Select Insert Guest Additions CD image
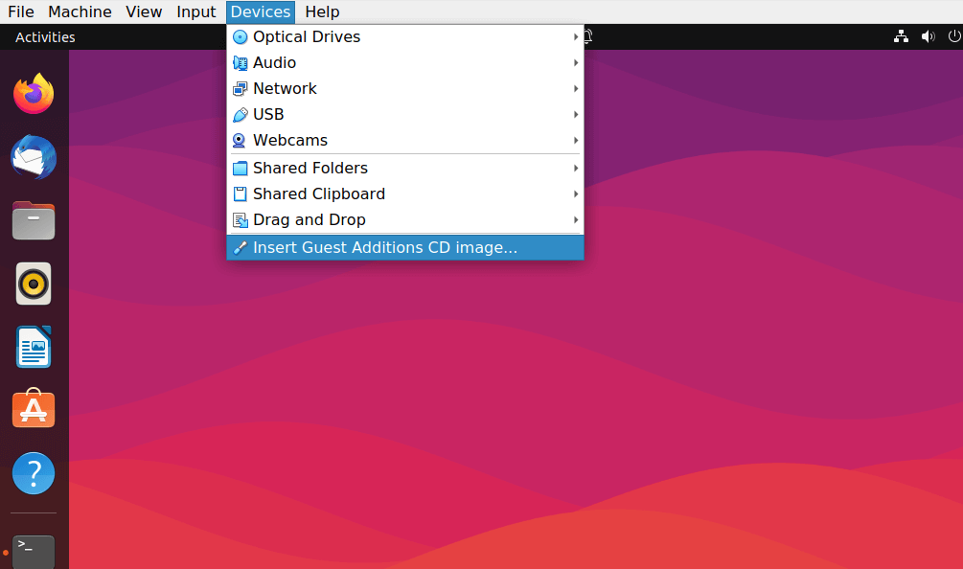The image size is (963, 569). click(x=384, y=247)
